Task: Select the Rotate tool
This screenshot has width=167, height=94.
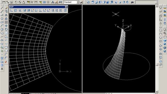Action: tap(6, 30)
